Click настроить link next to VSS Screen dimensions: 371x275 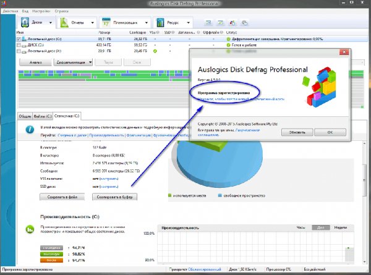click(109, 179)
